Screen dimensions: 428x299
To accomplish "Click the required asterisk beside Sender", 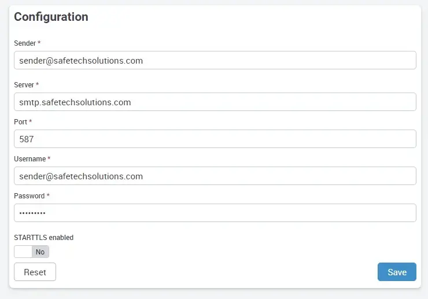I will pos(39,43).
